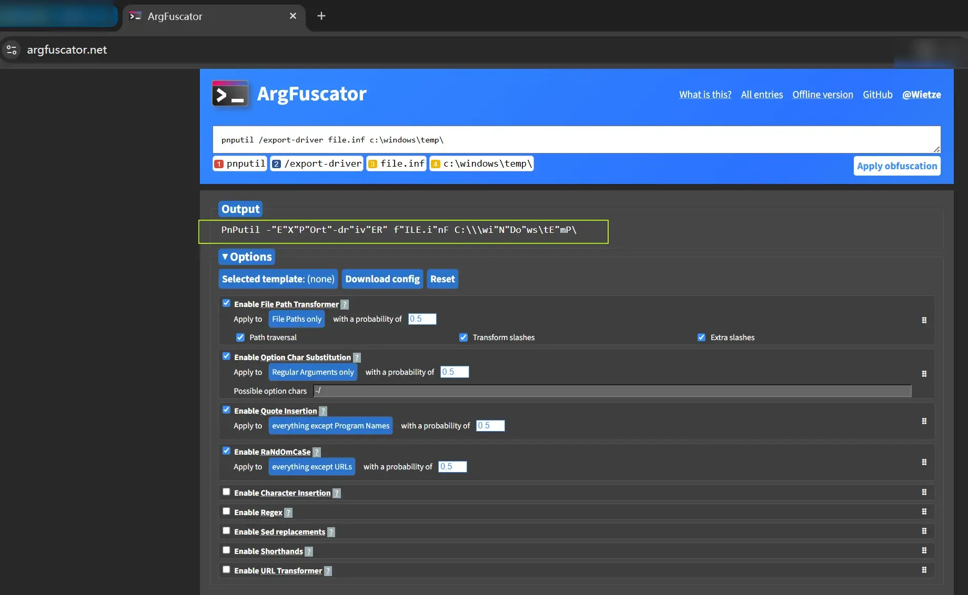Click the Apply obfuscation button
968x595 pixels.
click(x=897, y=166)
